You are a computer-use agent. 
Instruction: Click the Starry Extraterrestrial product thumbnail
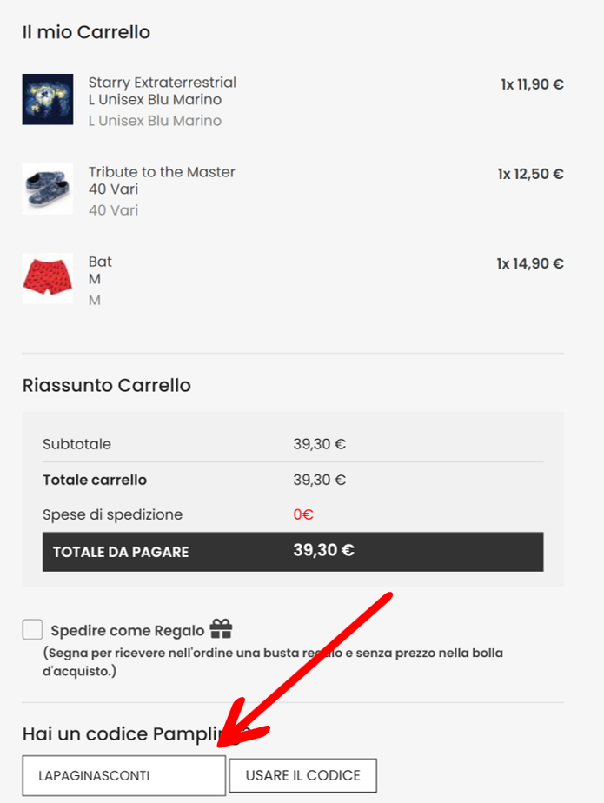pyautogui.click(x=48, y=99)
